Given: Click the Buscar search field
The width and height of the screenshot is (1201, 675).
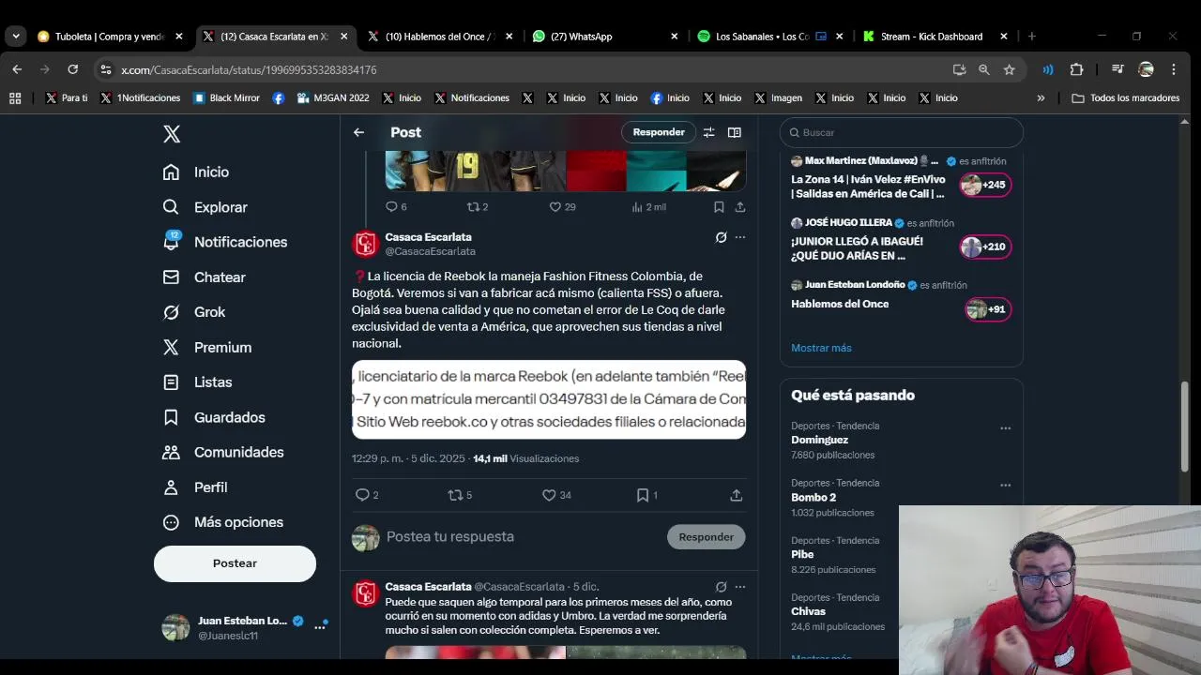Looking at the screenshot, I should point(902,132).
